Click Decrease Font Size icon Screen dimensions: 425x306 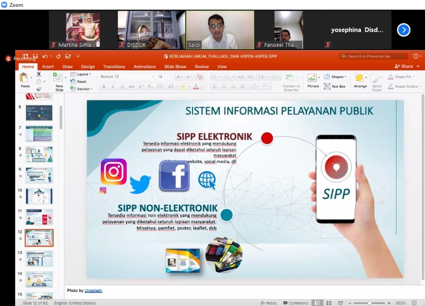click(x=189, y=77)
